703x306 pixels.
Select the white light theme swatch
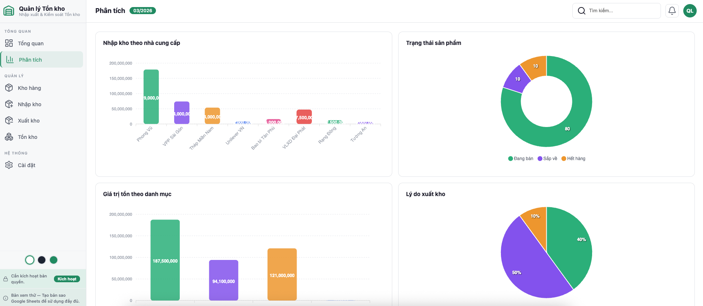coord(30,260)
